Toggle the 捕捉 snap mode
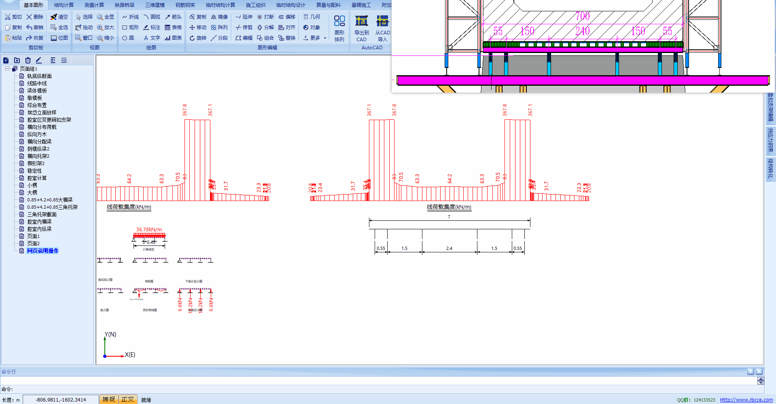776x404 pixels. (108, 399)
